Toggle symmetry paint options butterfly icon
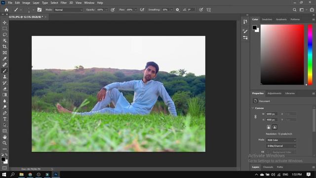This screenshot has height=178, width=316. [208, 10]
